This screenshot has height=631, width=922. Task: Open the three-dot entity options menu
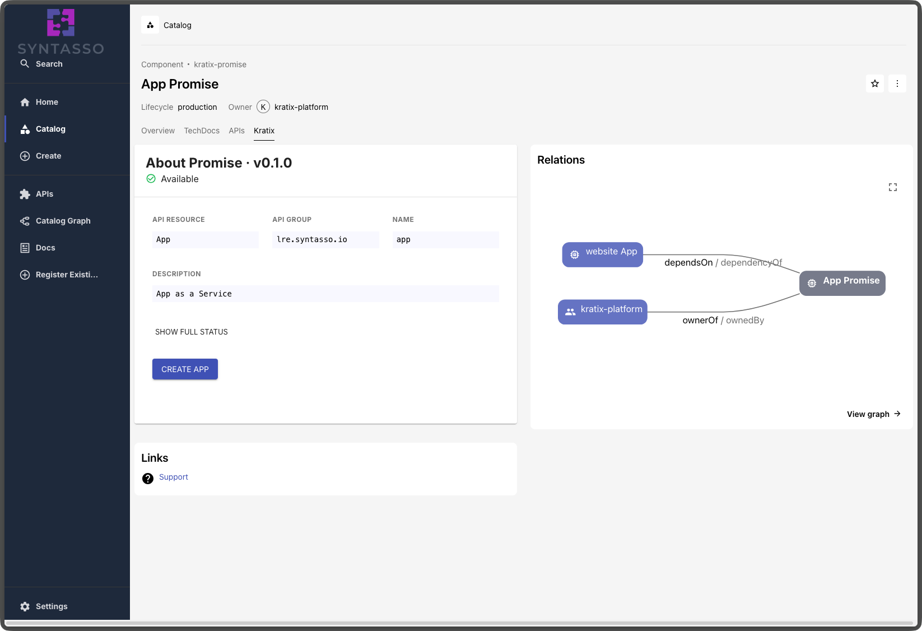click(x=897, y=83)
